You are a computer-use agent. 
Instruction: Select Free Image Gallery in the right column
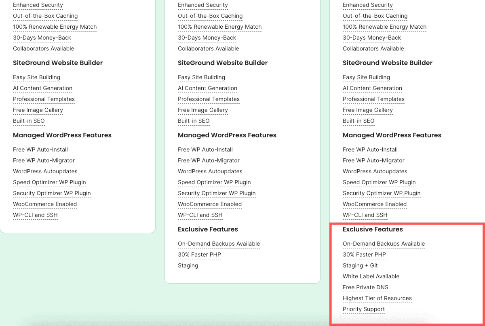click(368, 110)
